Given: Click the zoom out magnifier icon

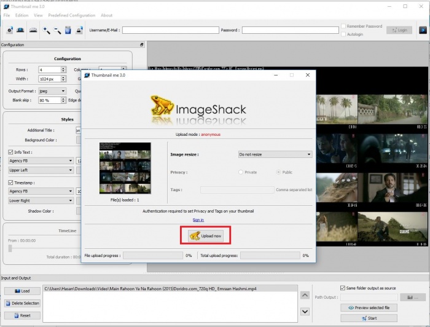Looking at the screenshot, I should point(57,30).
